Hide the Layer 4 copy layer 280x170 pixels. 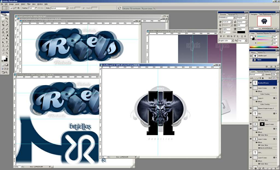[251, 88]
